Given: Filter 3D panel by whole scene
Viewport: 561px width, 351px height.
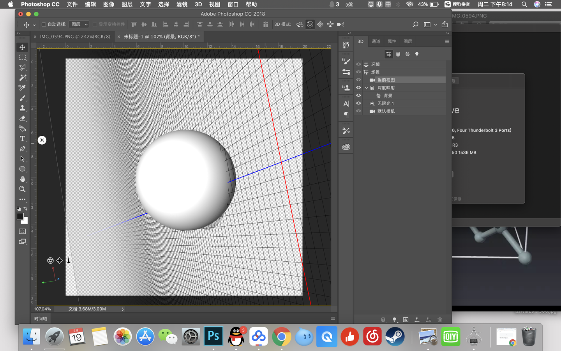Looking at the screenshot, I should [x=389, y=54].
